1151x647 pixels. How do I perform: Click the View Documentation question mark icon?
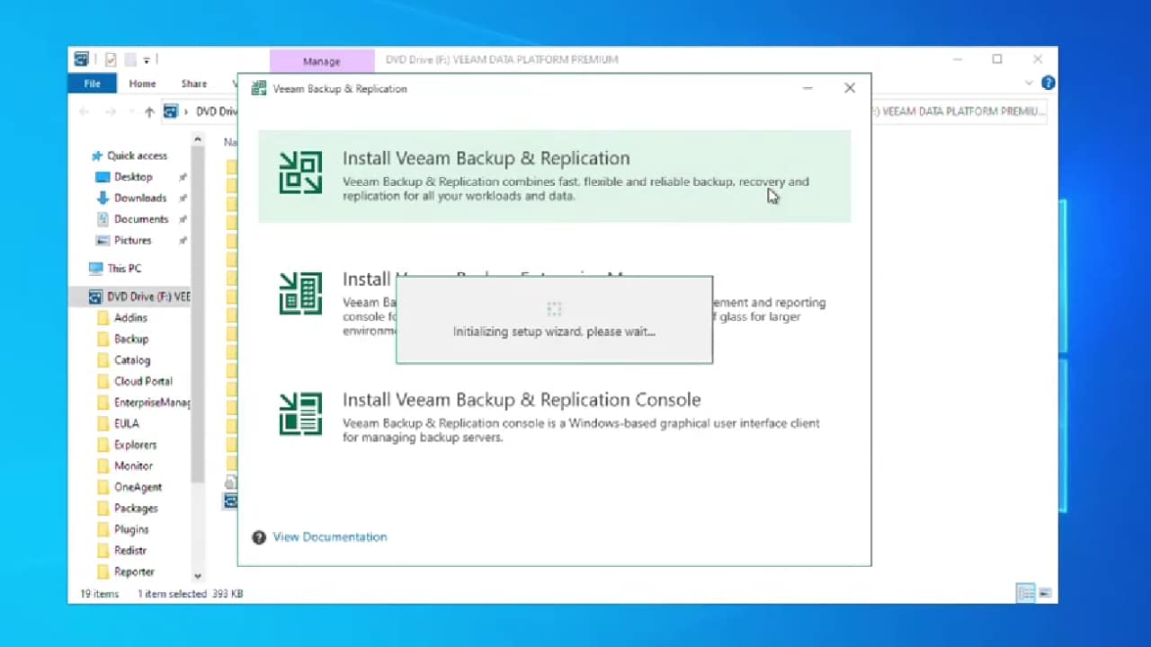pos(259,537)
